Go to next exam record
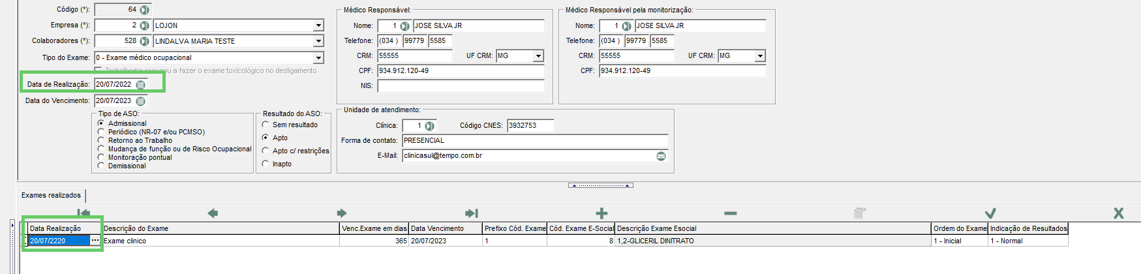This screenshot has width=1141, height=274. tap(342, 213)
